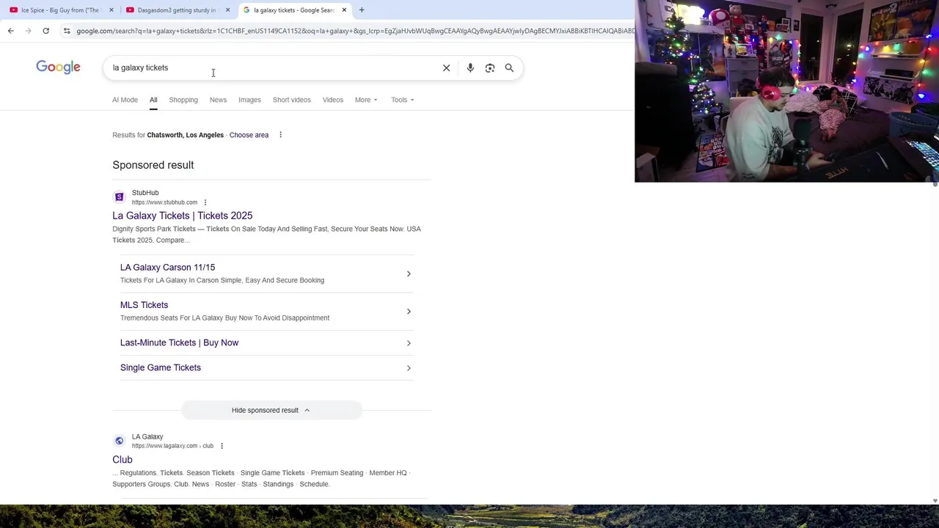Select the News search tab
Viewport: 939px width, 528px height.
tap(218, 100)
